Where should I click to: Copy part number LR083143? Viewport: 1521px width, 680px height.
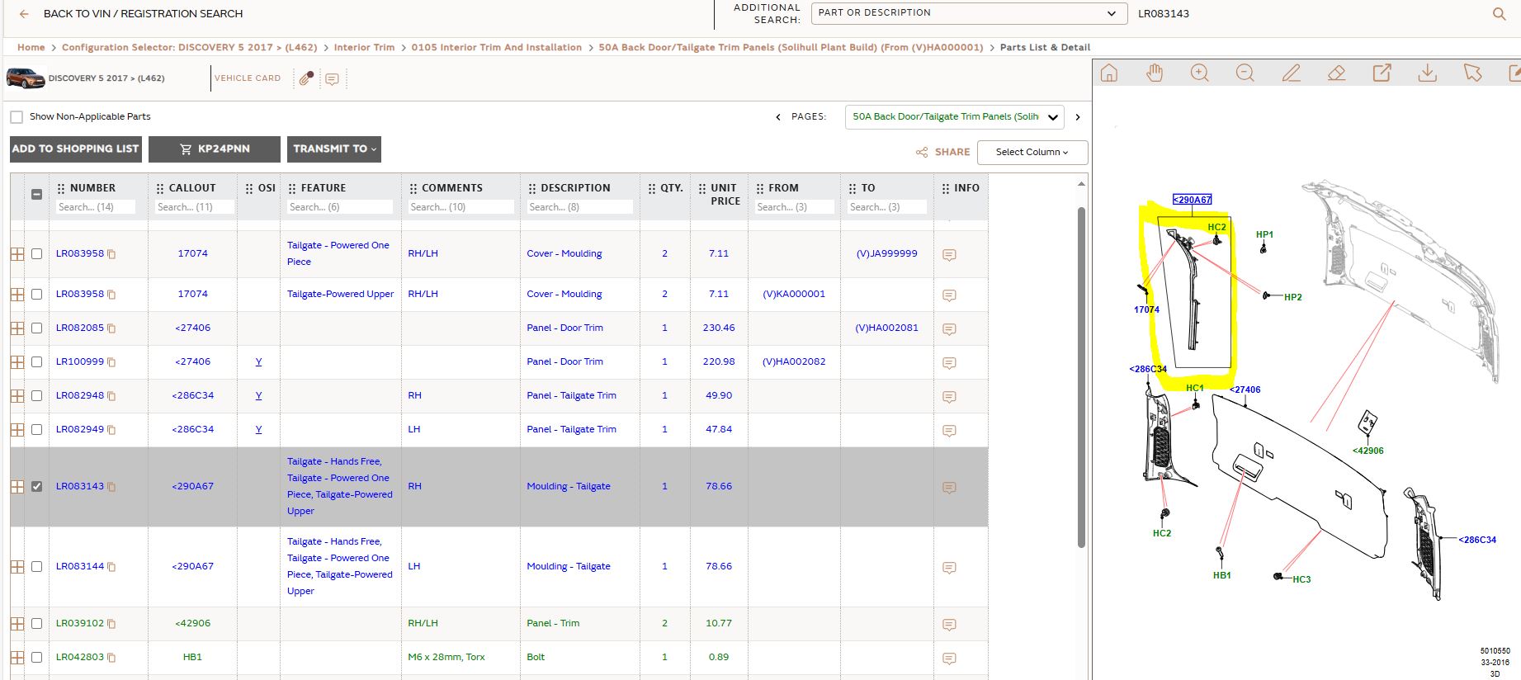pos(111,487)
